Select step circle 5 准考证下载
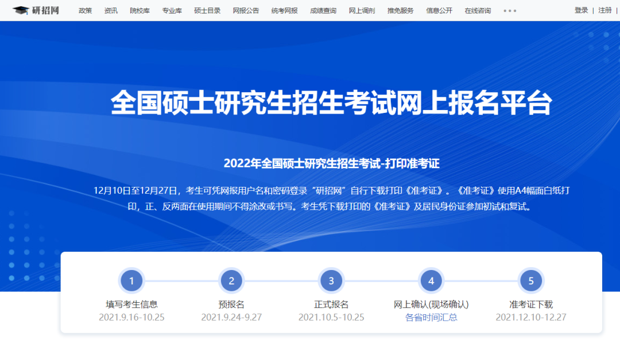The width and height of the screenshot is (620, 344). (x=531, y=280)
